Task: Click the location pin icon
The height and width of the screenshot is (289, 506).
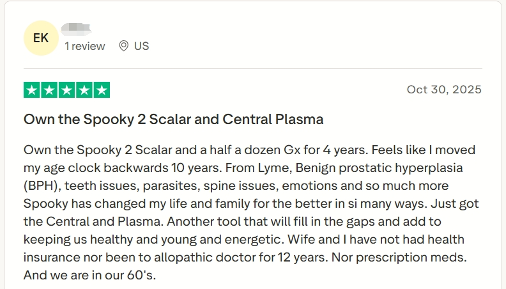Action: (x=124, y=46)
